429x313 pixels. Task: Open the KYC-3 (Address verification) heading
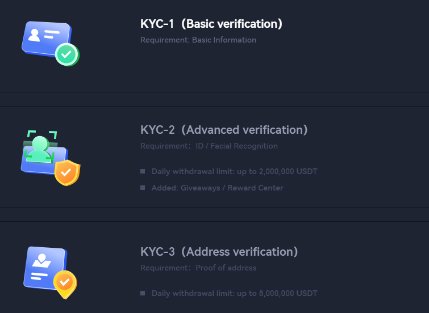tap(219, 252)
